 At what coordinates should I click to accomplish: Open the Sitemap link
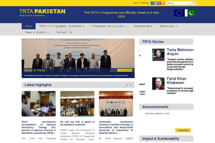coord(145,3)
